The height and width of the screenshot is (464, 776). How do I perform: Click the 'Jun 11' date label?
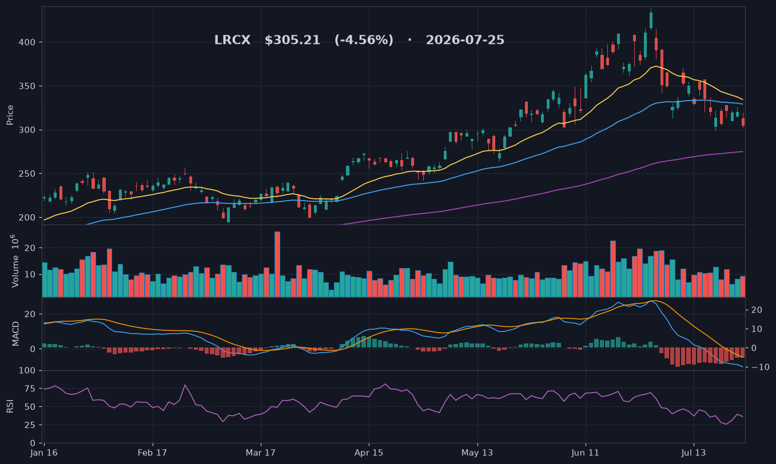[586, 452]
